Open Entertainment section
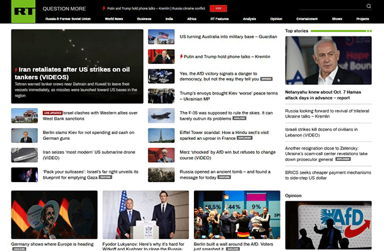Screen dimensions: 384x251 coord(307,19)
